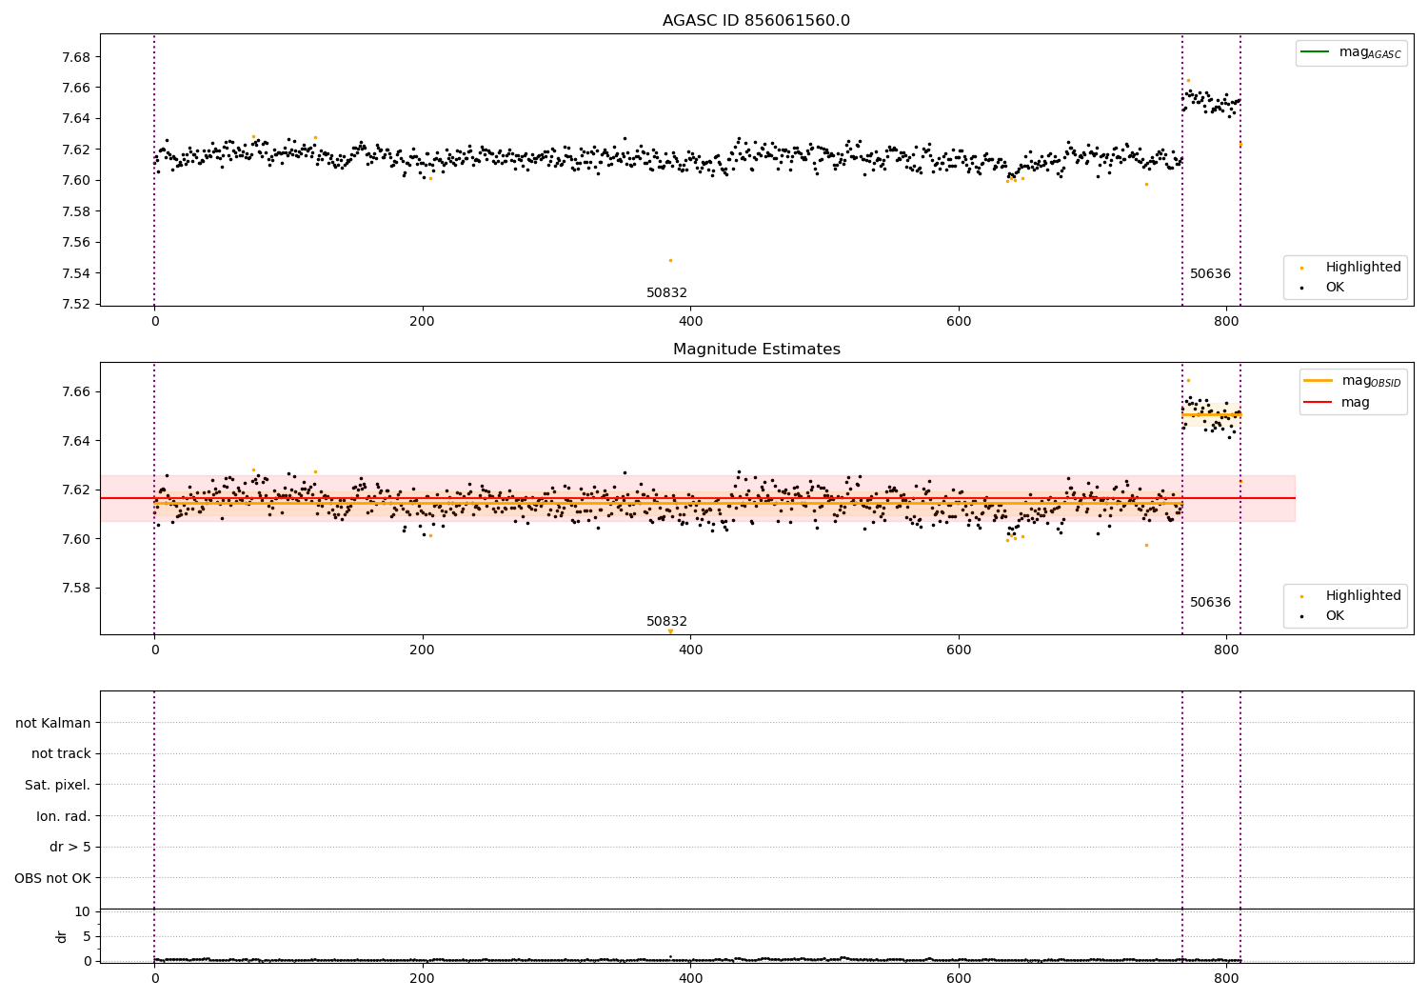
Task: Click label "50832" in Magnitude Estimates plot
Action: pos(666,621)
